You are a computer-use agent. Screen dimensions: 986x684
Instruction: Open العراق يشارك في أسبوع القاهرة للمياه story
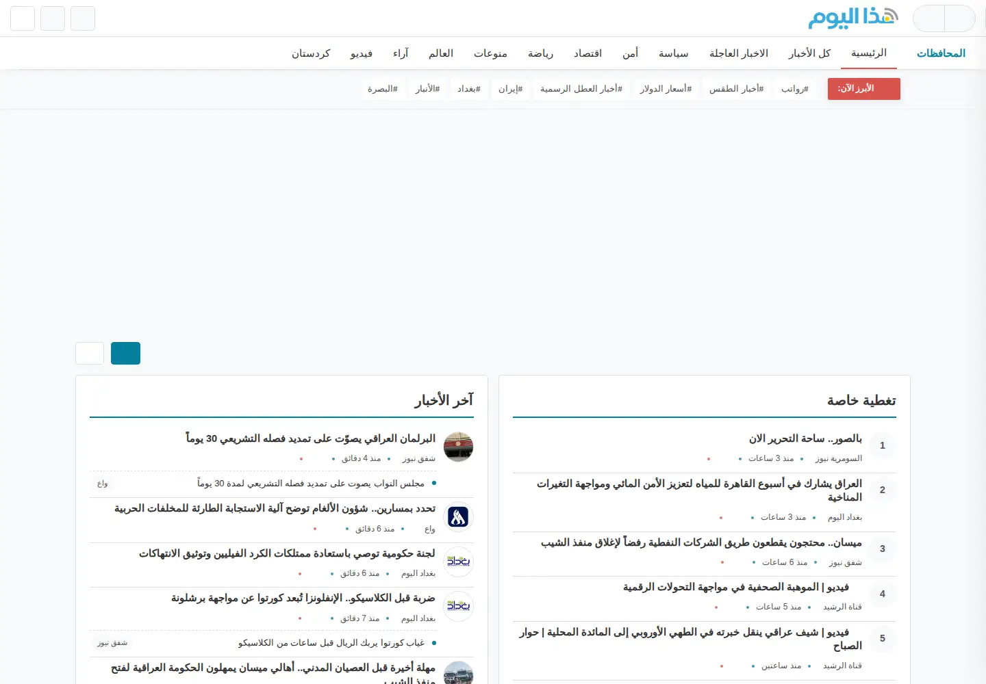[699, 490]
